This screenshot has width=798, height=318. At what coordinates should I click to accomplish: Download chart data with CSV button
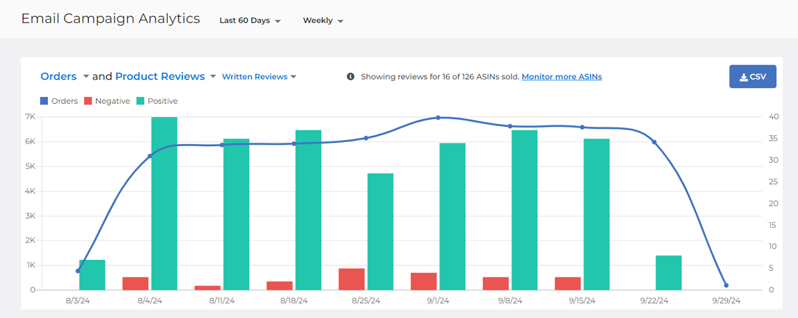click(x=752, y=77)
